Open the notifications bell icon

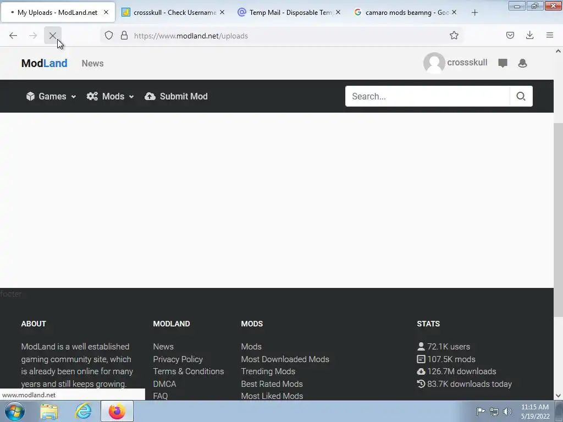point(522,63)
